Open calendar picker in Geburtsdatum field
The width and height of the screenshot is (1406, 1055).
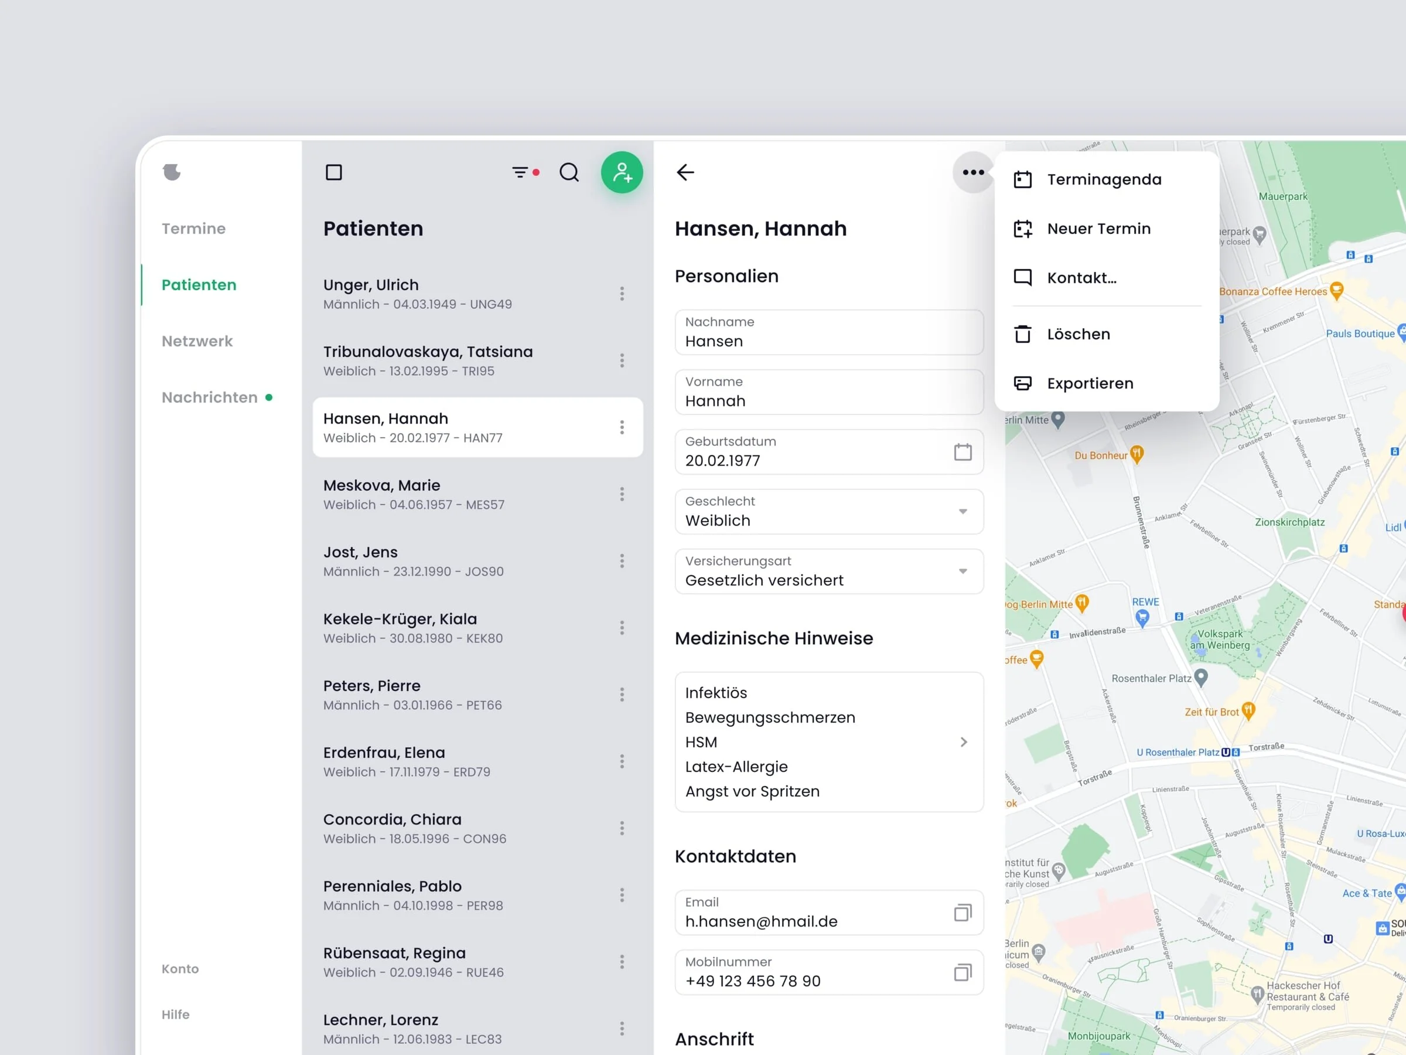(x=963, y=452)
